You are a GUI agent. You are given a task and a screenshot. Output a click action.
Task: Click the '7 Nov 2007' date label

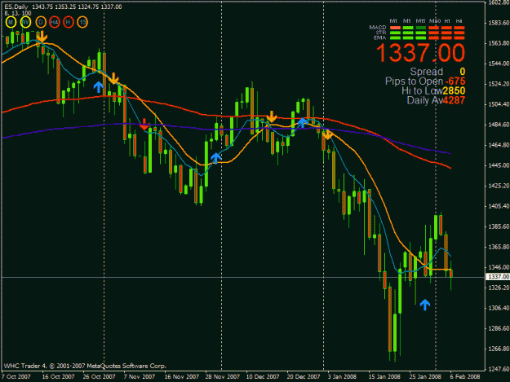140,377
